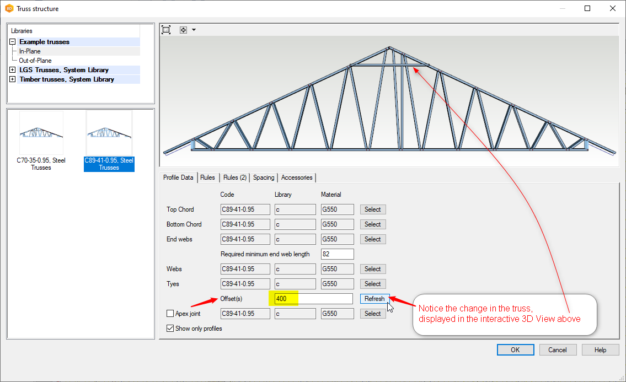Viewport: 626px width, 382px height.
Task: Click the Truss structure app icon in title bar
Action: [9, 8]
